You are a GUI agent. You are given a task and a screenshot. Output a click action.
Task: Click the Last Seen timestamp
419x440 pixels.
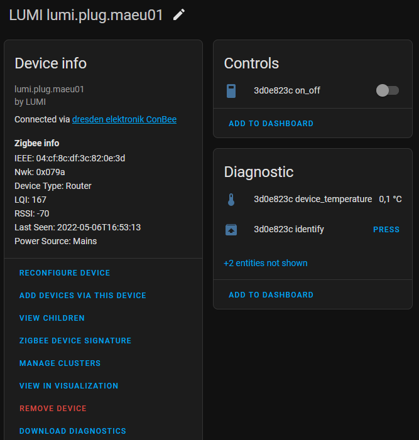pos(77,227)
